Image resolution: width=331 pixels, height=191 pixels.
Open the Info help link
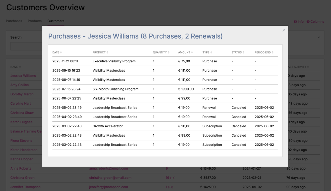pyautogui.click(x=299, y=22)
